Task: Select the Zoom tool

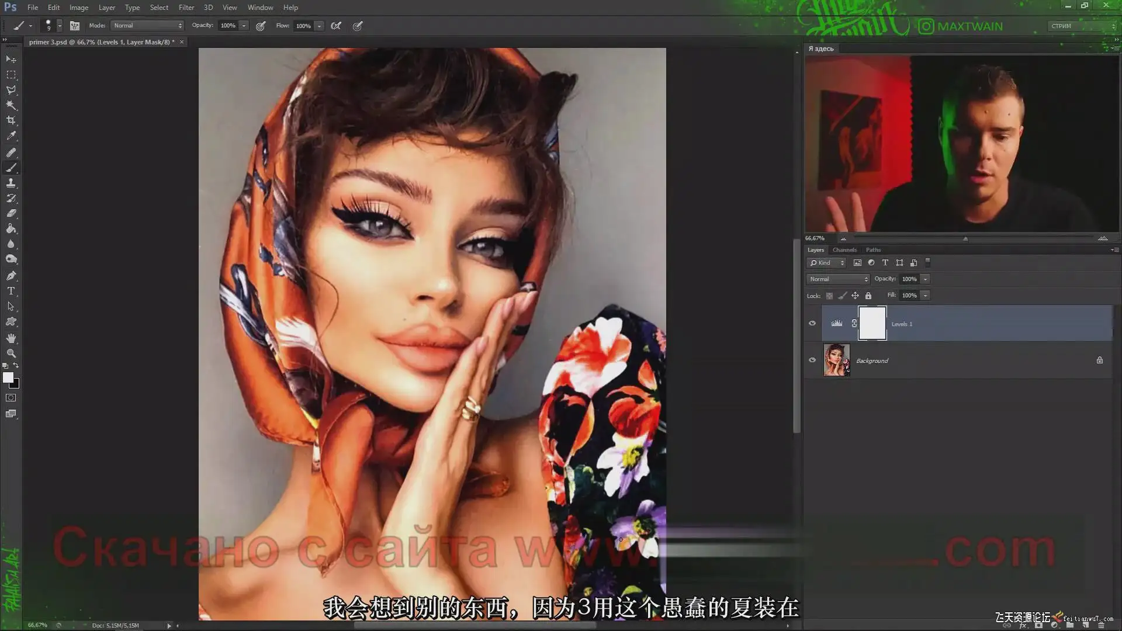Action: coord(11,353)
